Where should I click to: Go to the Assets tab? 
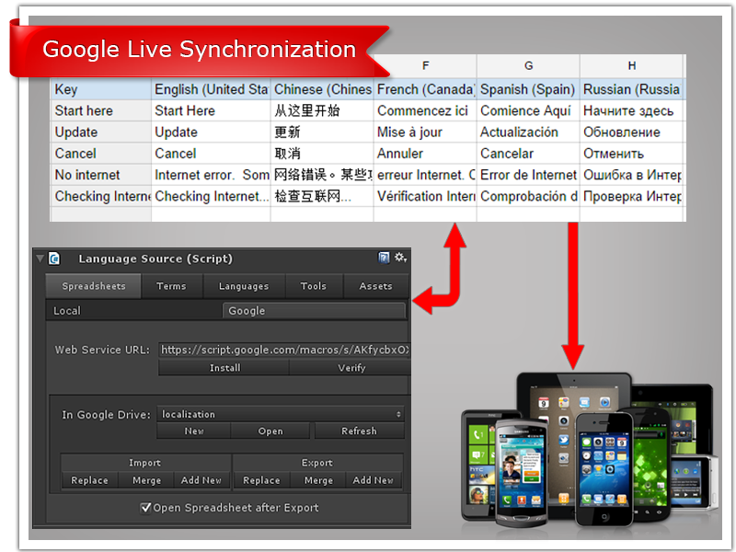click(x=375, y=286)
